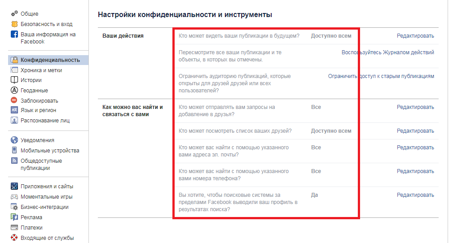Image resolution: width=453 pixels, height=243 pixels.
Task: Open the Истории section
Action: point(31,80)
